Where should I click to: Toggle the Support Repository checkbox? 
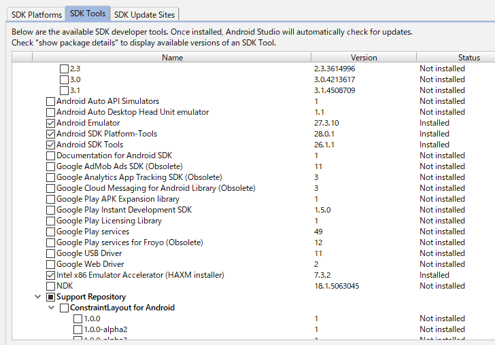[x=50, y=297]
